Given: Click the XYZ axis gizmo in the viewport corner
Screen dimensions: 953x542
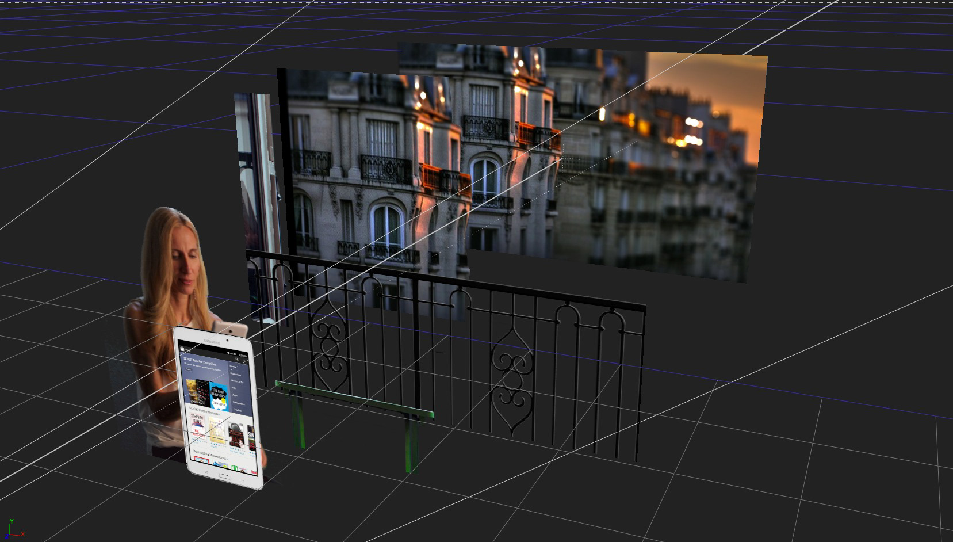Looking at the screenshot, I should click(x=16, y=528).
